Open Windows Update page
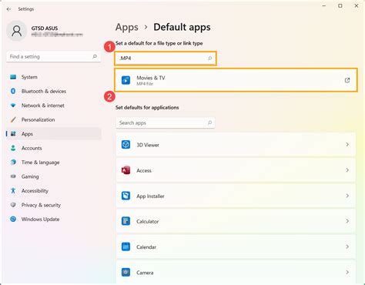The width and height of the screenshot is (365, 285). [x=54, y=219]
